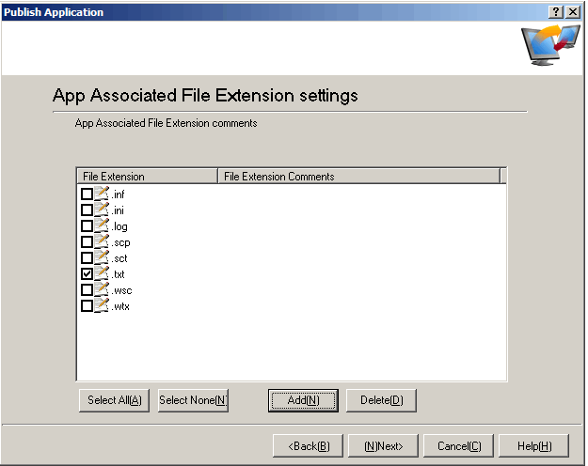Click the file icon next to .ini
The height and width of the screenshot is (466, 588).
coord(102,210)
